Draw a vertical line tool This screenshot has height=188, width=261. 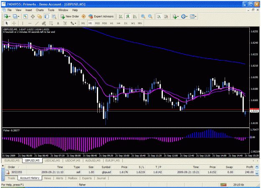23,23
